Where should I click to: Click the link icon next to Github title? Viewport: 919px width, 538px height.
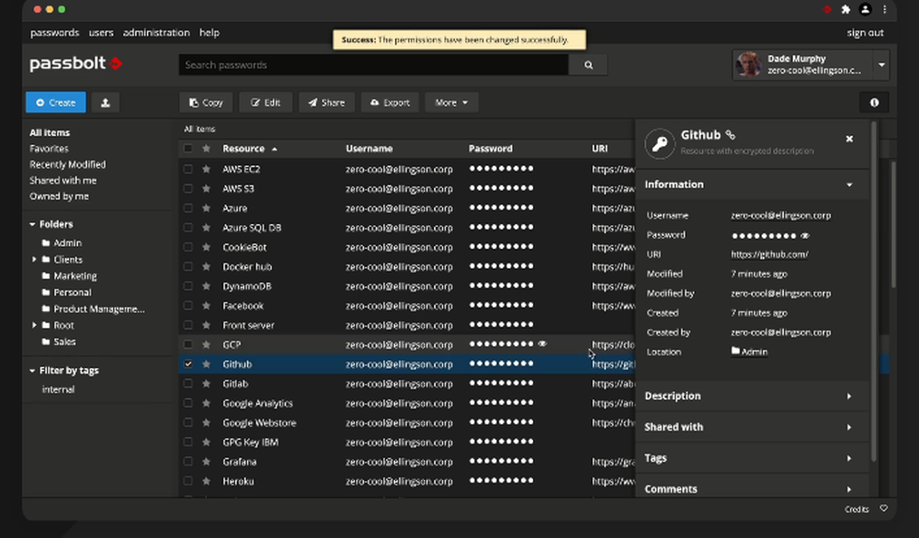(x=729, y=133)
